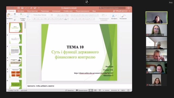Viewport: 174px width, 98px height.
Task: Collapse the ribbon with chevron
Action: (129, 11)
